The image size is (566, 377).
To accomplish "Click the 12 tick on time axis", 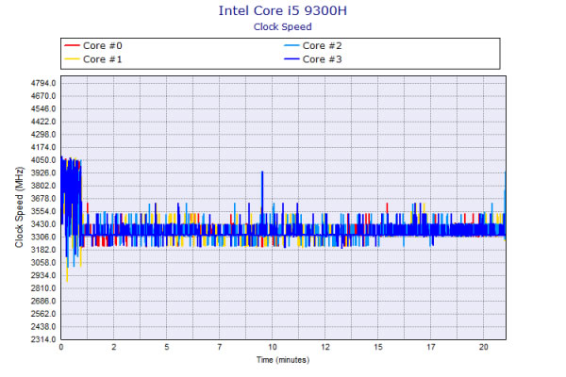I will 325,347.
